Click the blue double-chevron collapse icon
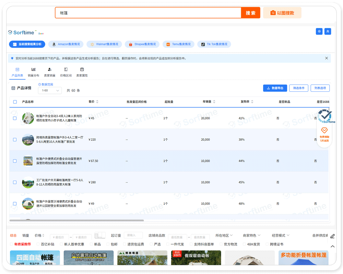The width and height of the screenshot is (343, 274). [328, 31]
